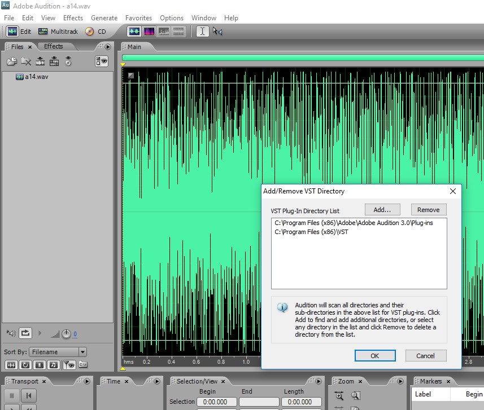This screenshot has height=410, width=484.
Task: Toggle Auto-Play speaker button in Files panel
Action: click(x=11, y=333)
